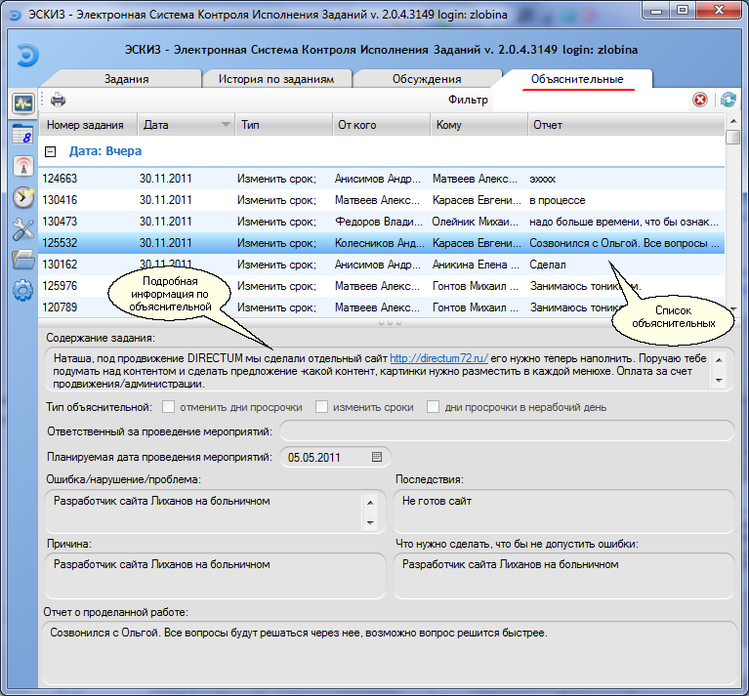This screenshot has height=696, width=749.
Task: Click the sort arrow on the Дата column
Action: point(226,125)
